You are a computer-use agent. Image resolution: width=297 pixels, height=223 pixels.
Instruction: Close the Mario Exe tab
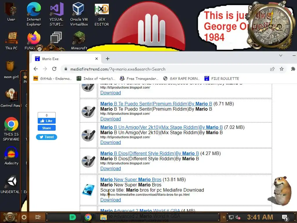pos(97,59)
